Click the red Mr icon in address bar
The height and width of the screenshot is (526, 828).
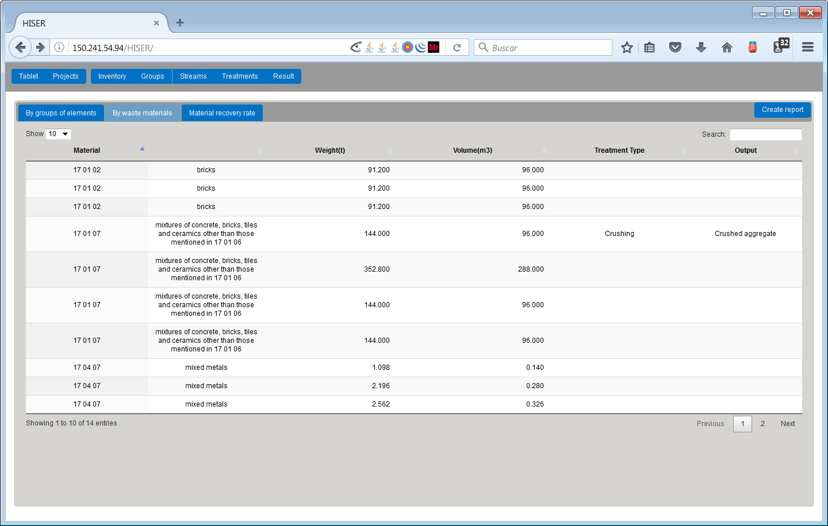coord(434,47)
